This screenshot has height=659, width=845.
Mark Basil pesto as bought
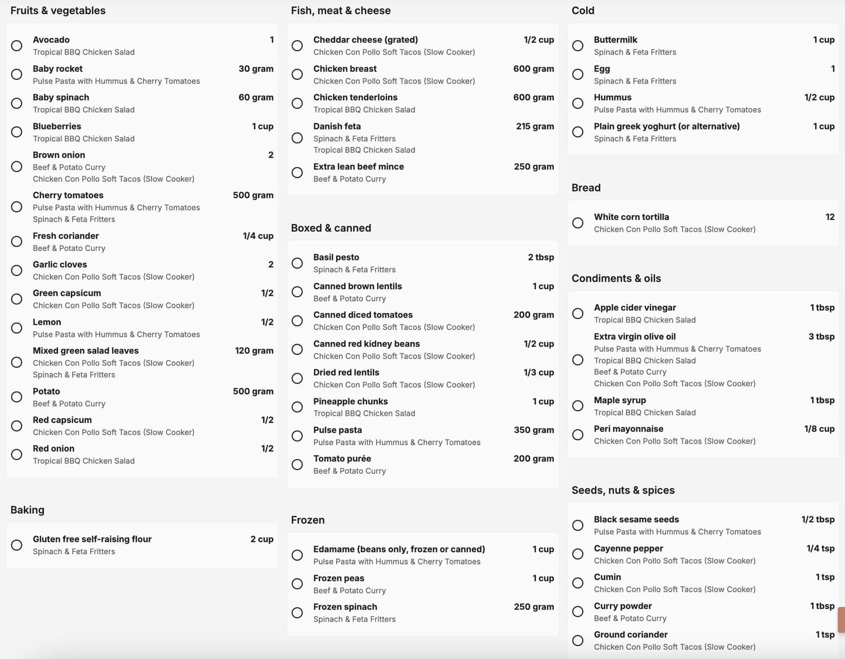coord(297,263)
